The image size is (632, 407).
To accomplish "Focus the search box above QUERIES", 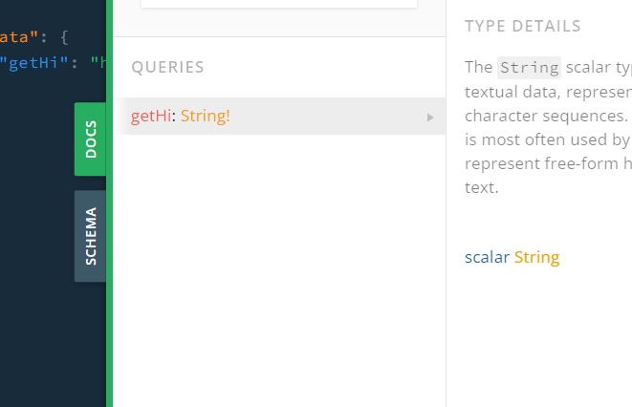I will 279,3.
